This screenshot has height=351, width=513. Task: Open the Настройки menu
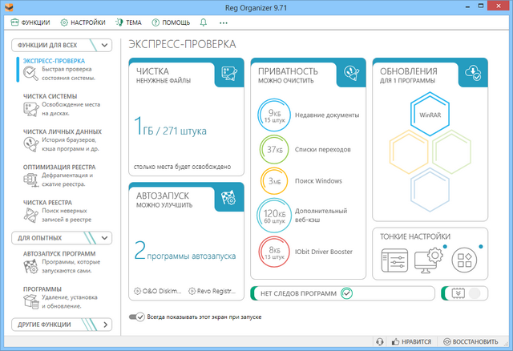[83, 23]
